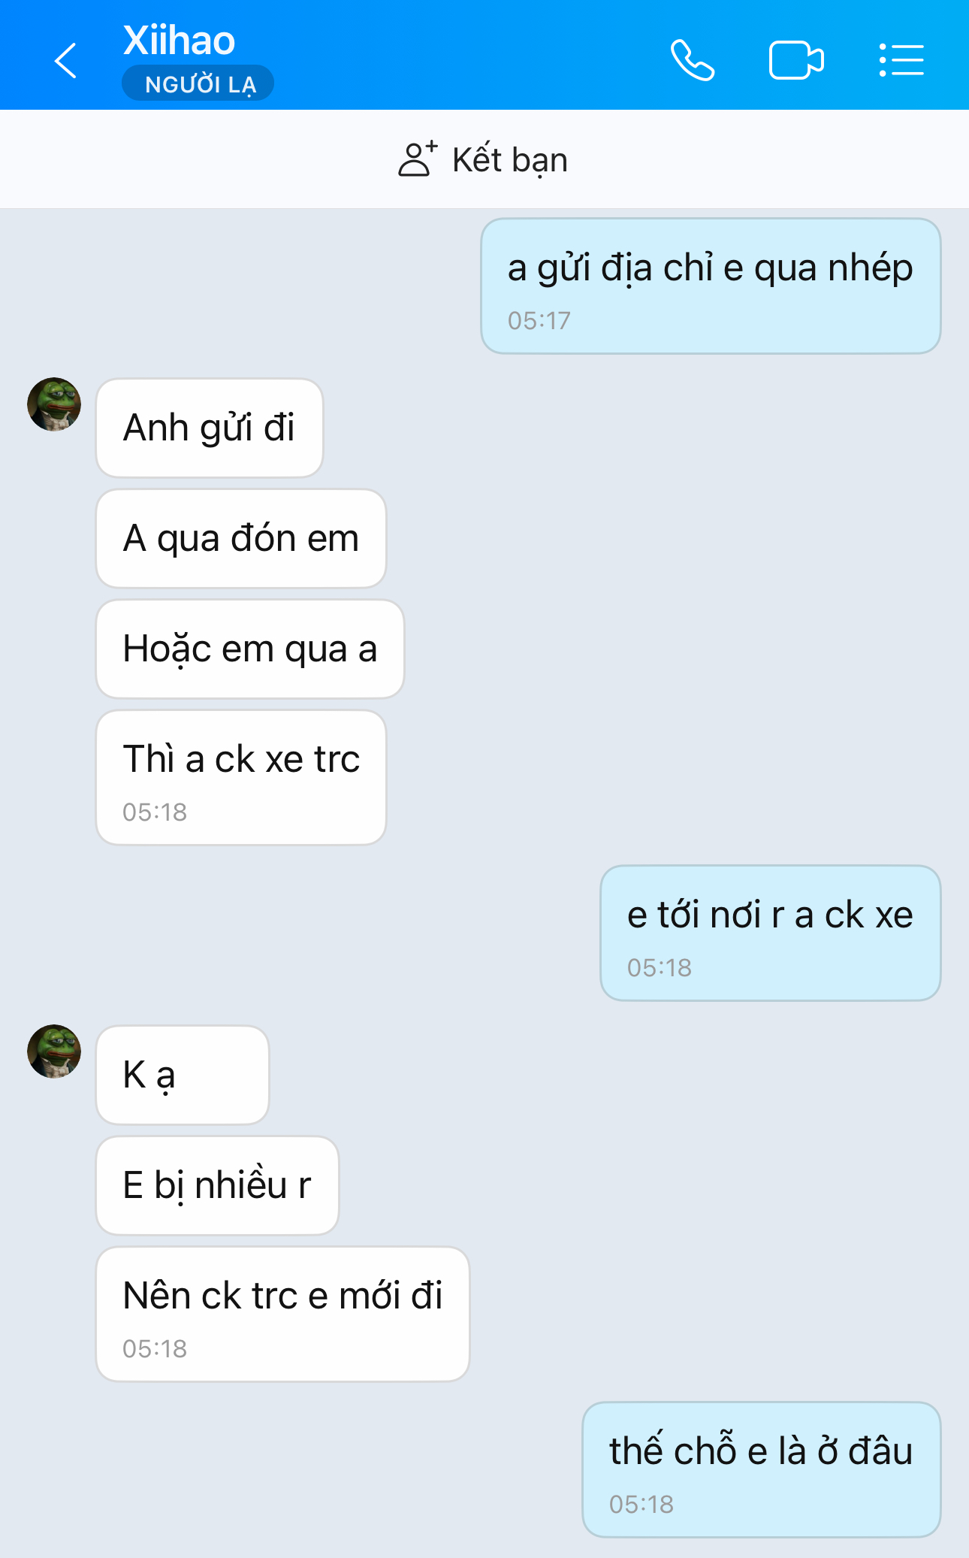This screenshot has height=1558, width=969.
Task: Select message 'thế chỗ e là ở đâu'
Action: click(762, 1470)
